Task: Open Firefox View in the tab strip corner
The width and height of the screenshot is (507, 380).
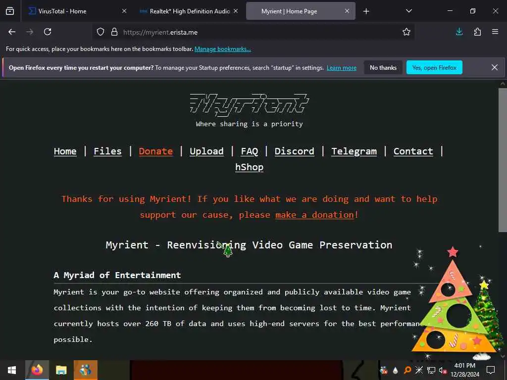Action: pos(10,11)
